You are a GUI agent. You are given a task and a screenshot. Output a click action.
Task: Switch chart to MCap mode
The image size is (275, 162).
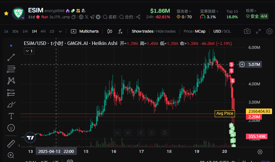point(200,31)
